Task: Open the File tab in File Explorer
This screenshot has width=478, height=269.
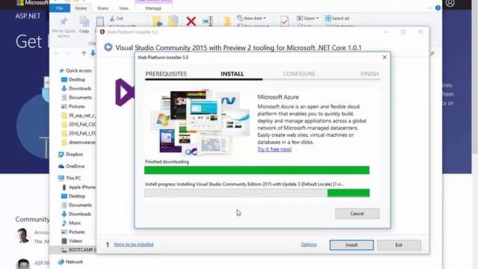Action: click(x=60, y=8)
